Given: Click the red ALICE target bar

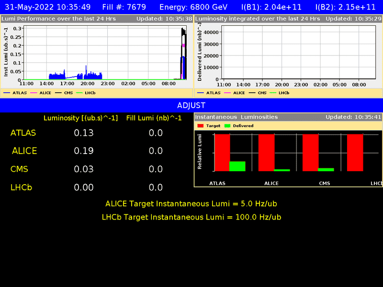Looking at the screenshot, I should (266, 152).
